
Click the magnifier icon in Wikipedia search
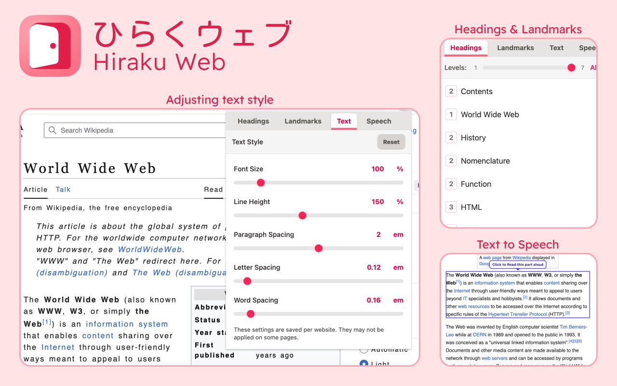tap(52, 130)
